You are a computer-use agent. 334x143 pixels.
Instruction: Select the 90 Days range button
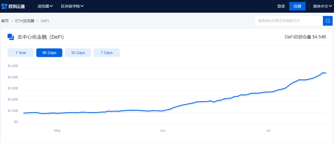pos(49,53)
